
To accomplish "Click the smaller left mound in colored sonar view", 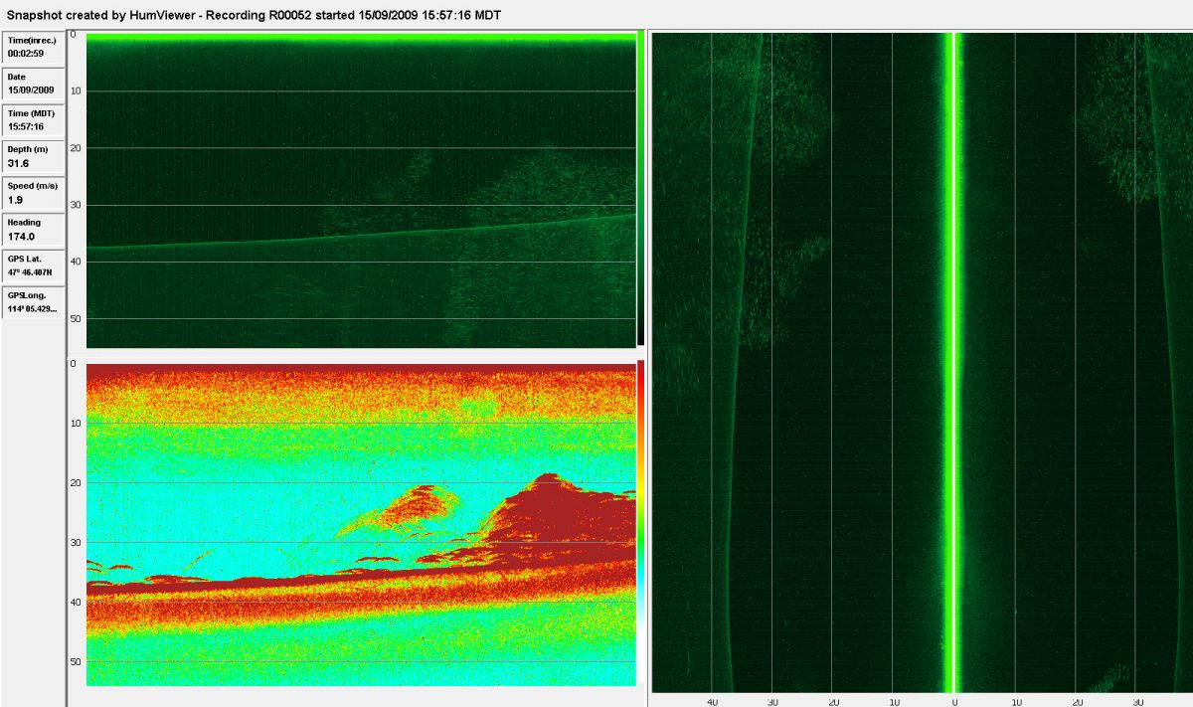I will pos(416,504).
